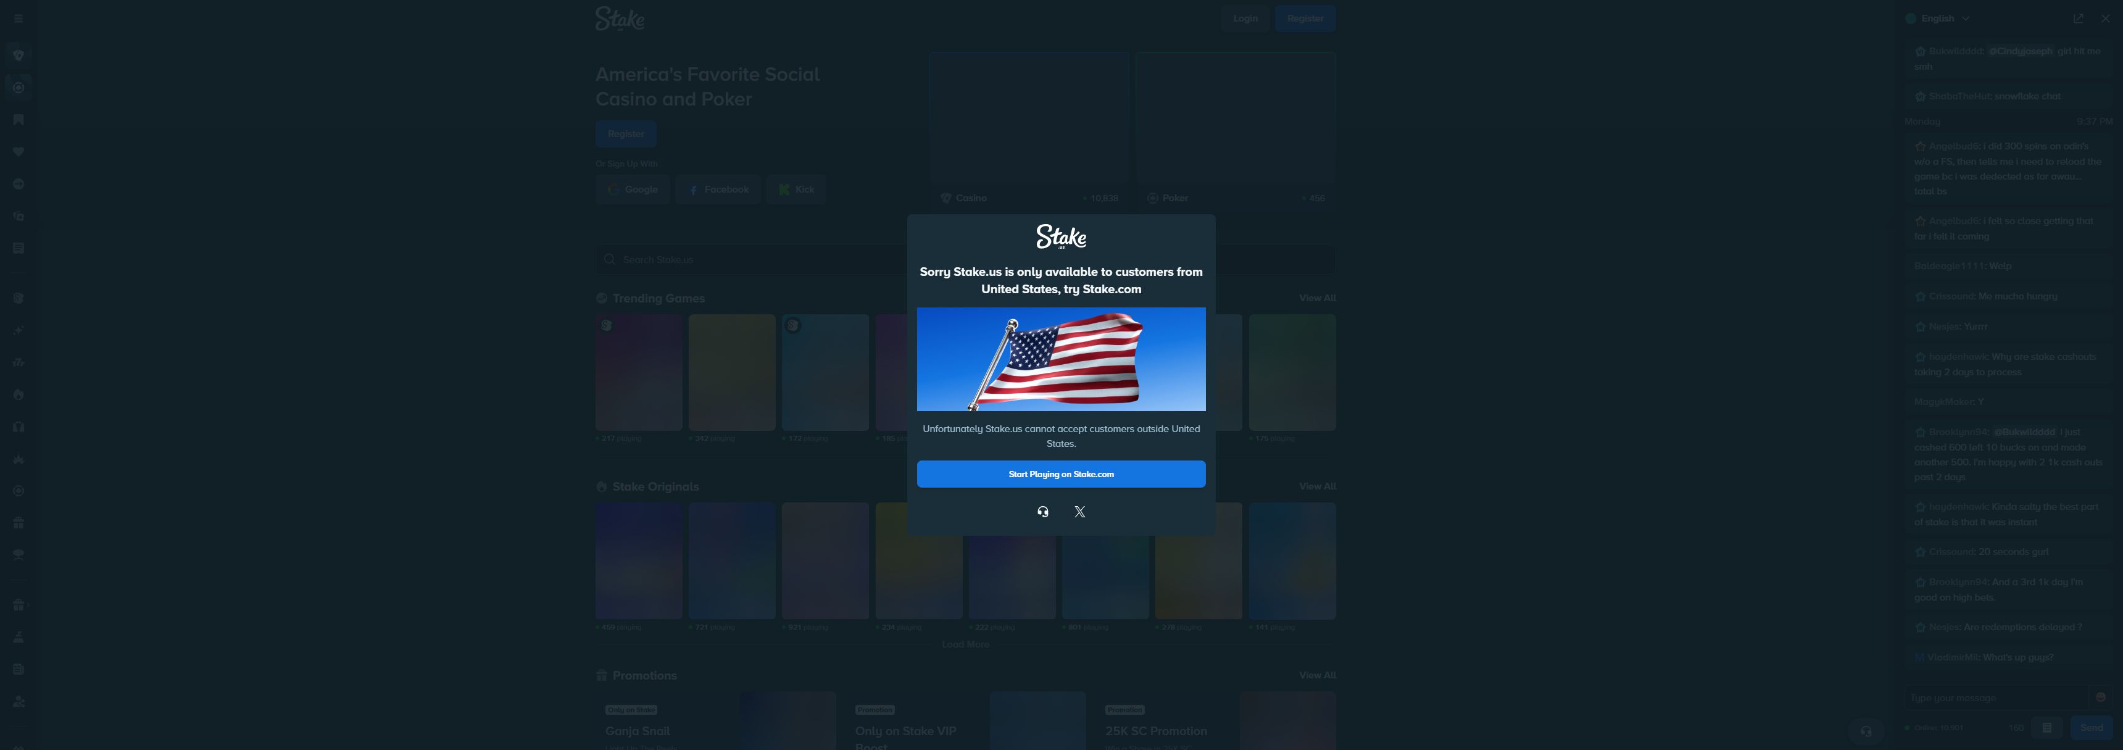2123x750 pixels.
Task: Click Start Playing on Stake.com button
Action: tap(1061, 474)
